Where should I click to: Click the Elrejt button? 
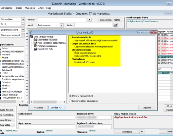click(x=169, y=106)
